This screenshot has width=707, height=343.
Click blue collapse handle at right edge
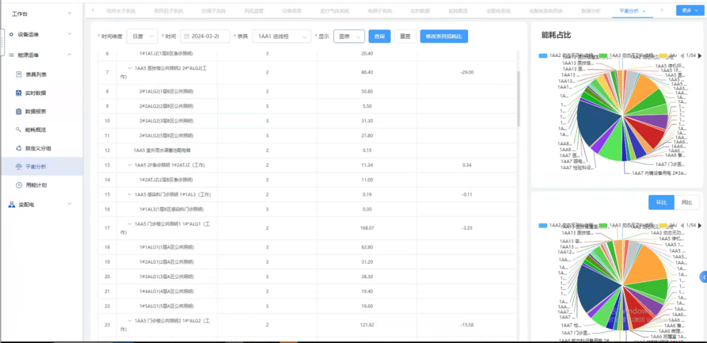[703, 277]
